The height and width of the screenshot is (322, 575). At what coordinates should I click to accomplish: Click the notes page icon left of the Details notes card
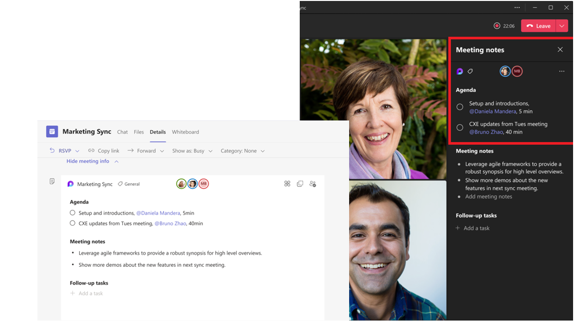click(52, 181)
